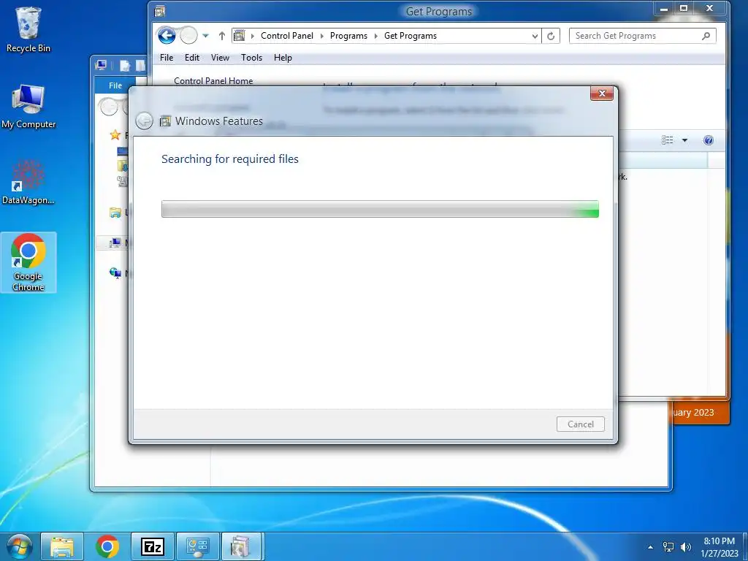
Task: Click forward arrow in Get Programs window
Action: 188,36
